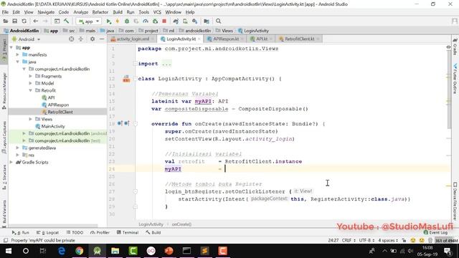
Task: Click the Save All toolbar icon
Action: click(x=14, y=21)
